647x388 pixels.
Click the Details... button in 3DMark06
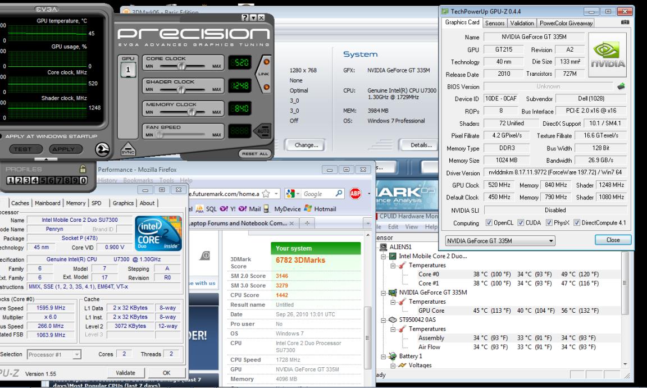pos(420,145)
